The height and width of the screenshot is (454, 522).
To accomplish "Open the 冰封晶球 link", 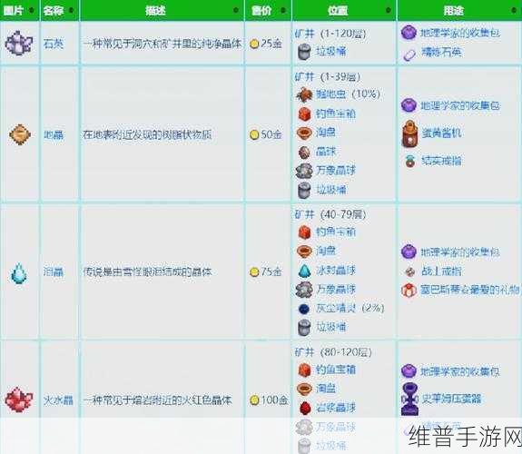I will pyautogui.click(x=336, y=271).
